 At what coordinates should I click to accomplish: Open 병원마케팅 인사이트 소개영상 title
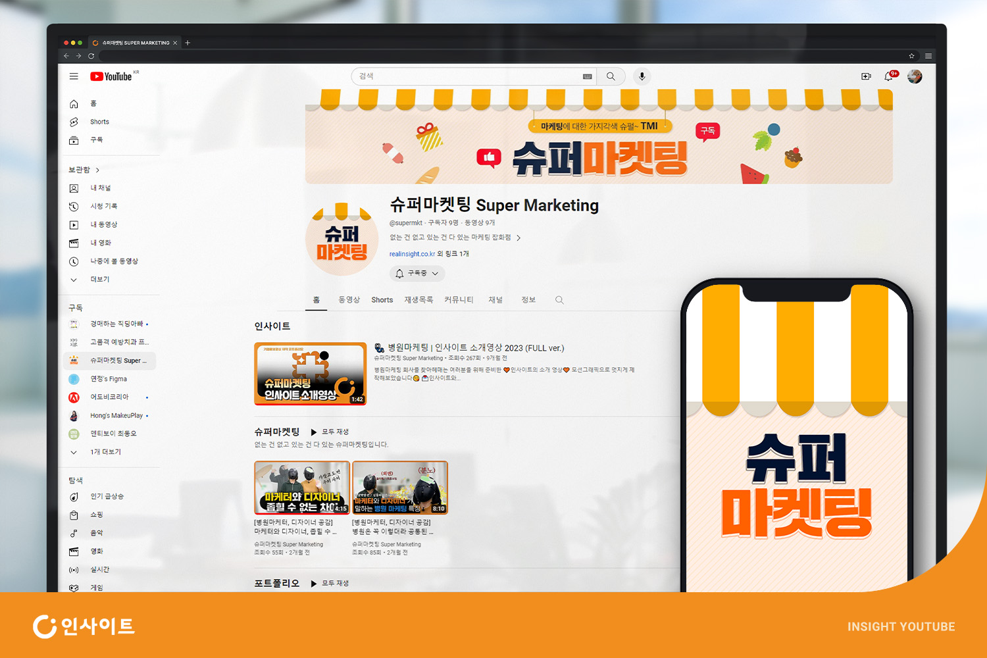tap(469, 348)
